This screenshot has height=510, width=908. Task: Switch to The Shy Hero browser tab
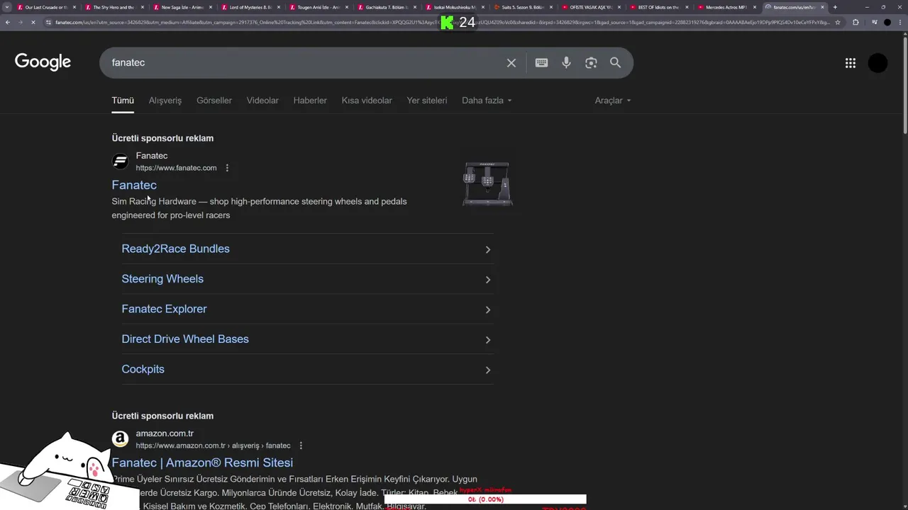(x=113, y=7)
